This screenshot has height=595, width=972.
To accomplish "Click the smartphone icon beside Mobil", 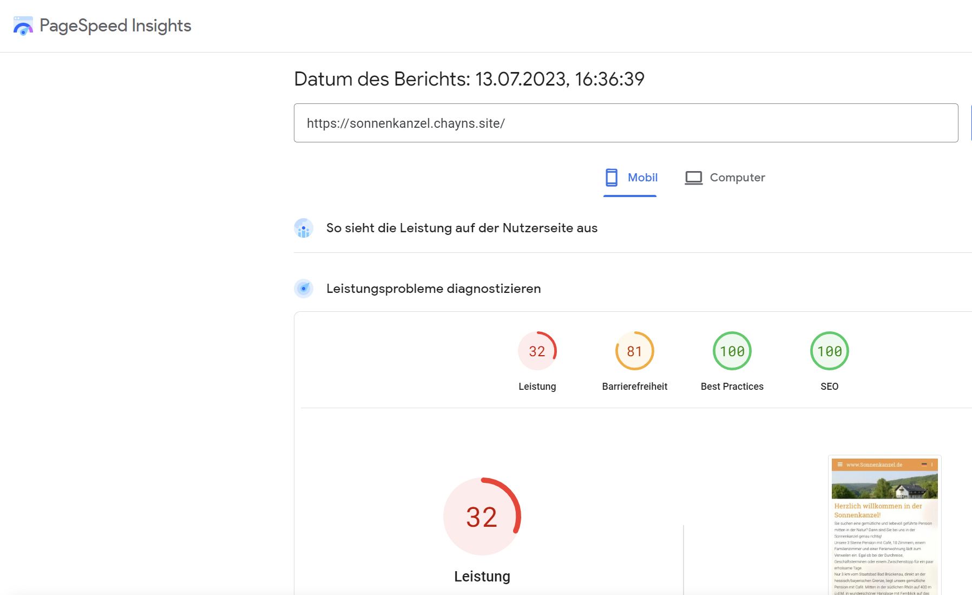I will [x=612, y=178].
